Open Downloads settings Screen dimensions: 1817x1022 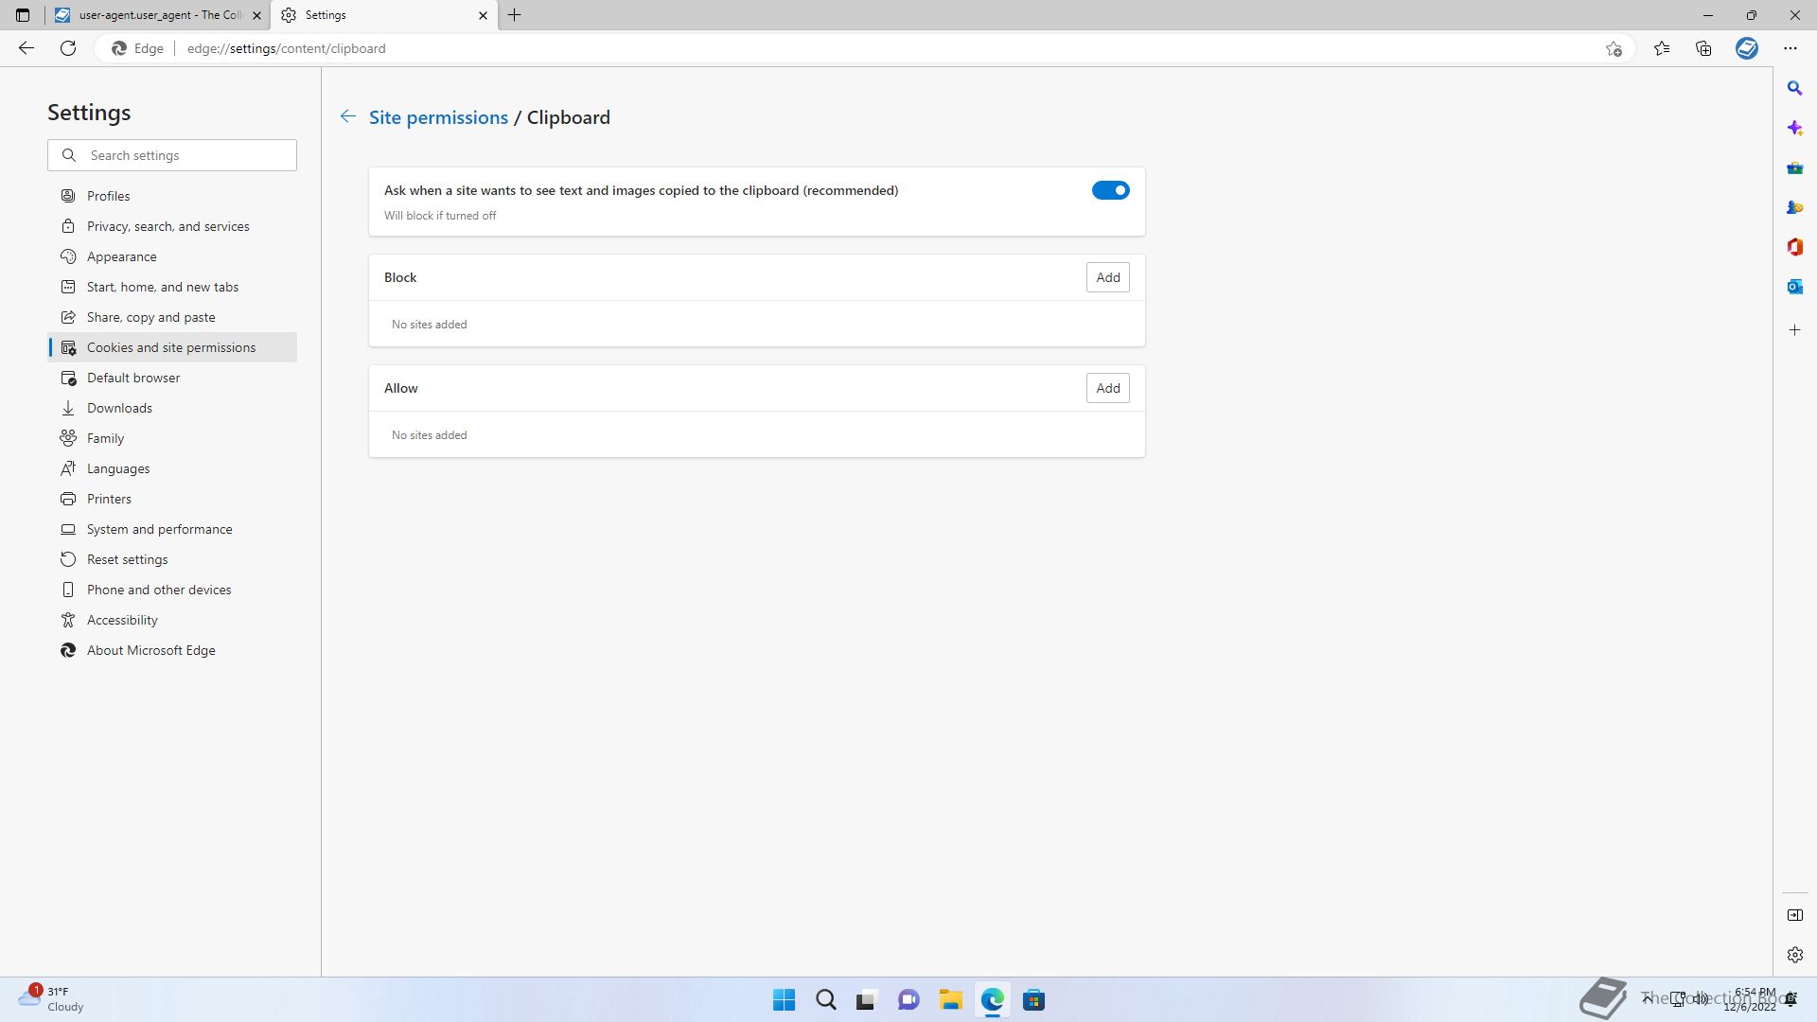172,408
